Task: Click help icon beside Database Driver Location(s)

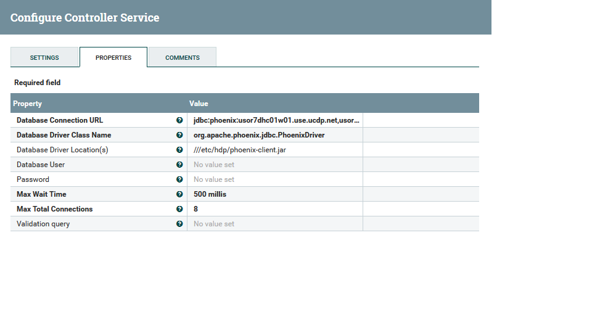Action: (x=179, y=150)
